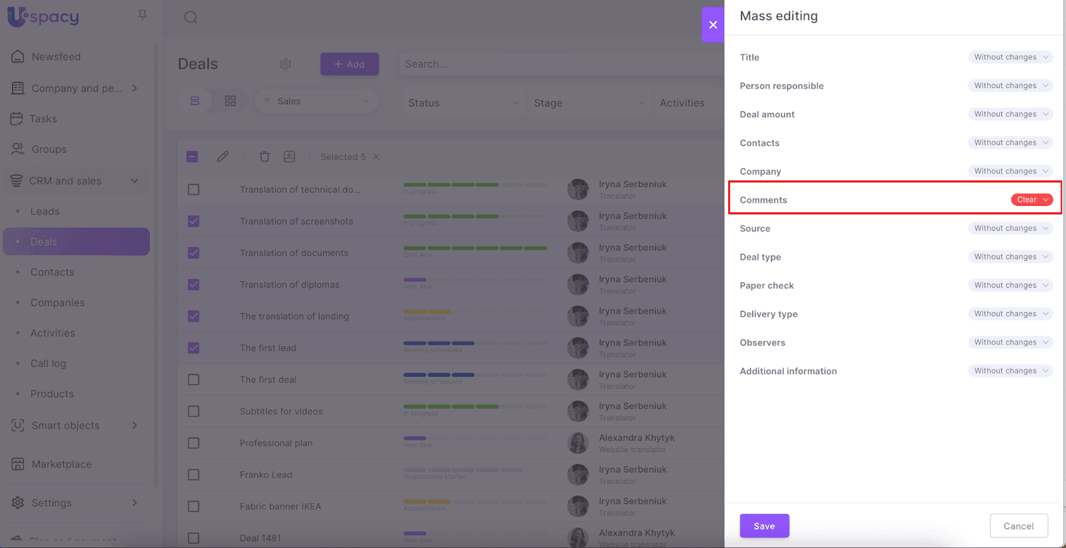Go to Contacts in the CRM menu

pos(52,272)
